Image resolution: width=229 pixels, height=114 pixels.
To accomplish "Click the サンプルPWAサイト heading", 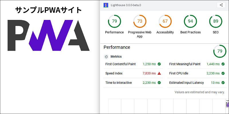I will 48,10.
